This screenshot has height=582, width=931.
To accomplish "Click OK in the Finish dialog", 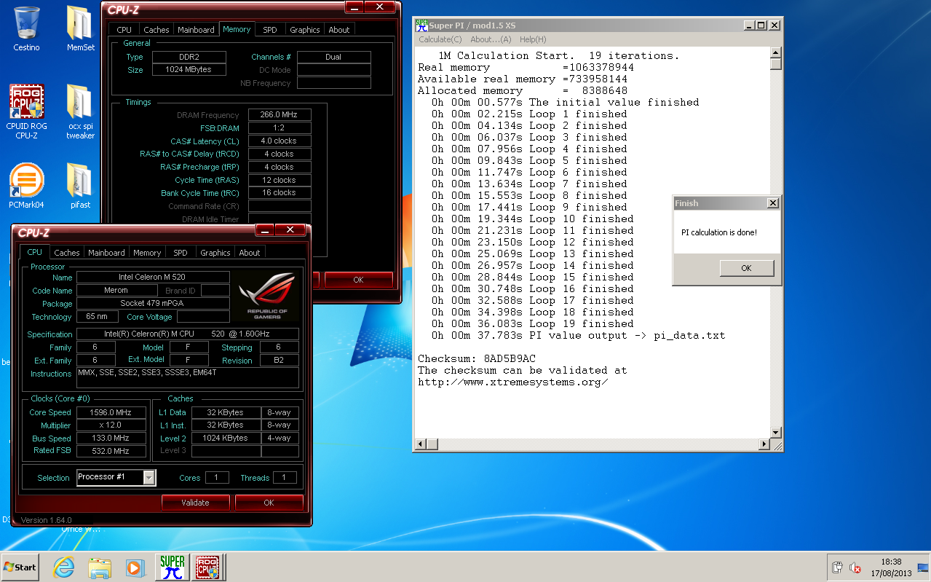I will click(x=746, y=268).
